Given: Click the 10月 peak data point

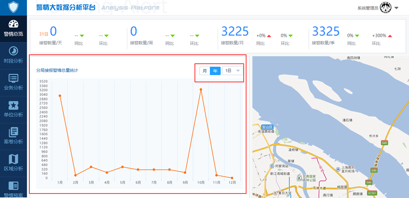Looking at the screenshot, I should [x=201, y=89].
